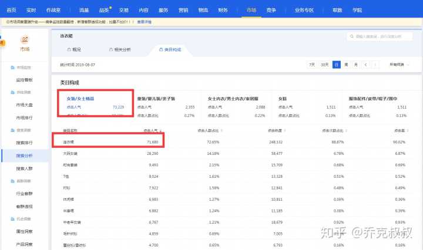423x250 pixels.
Task: Select the 30天 time range option
Action: pos(324,65)
